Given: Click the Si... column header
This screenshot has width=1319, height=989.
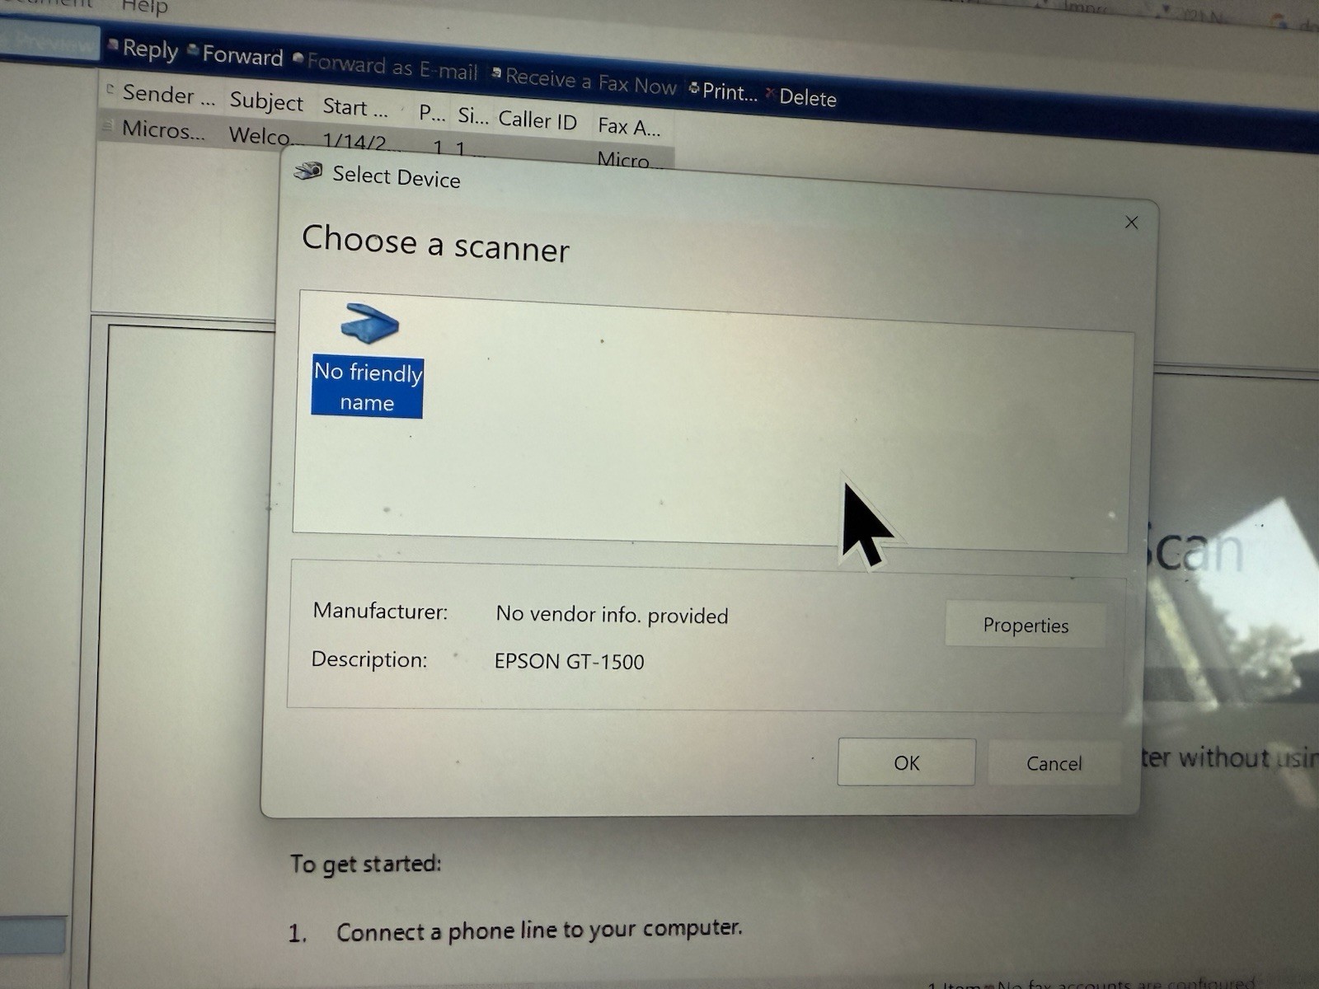Looking at the screenshot, I should pos(472,115).
